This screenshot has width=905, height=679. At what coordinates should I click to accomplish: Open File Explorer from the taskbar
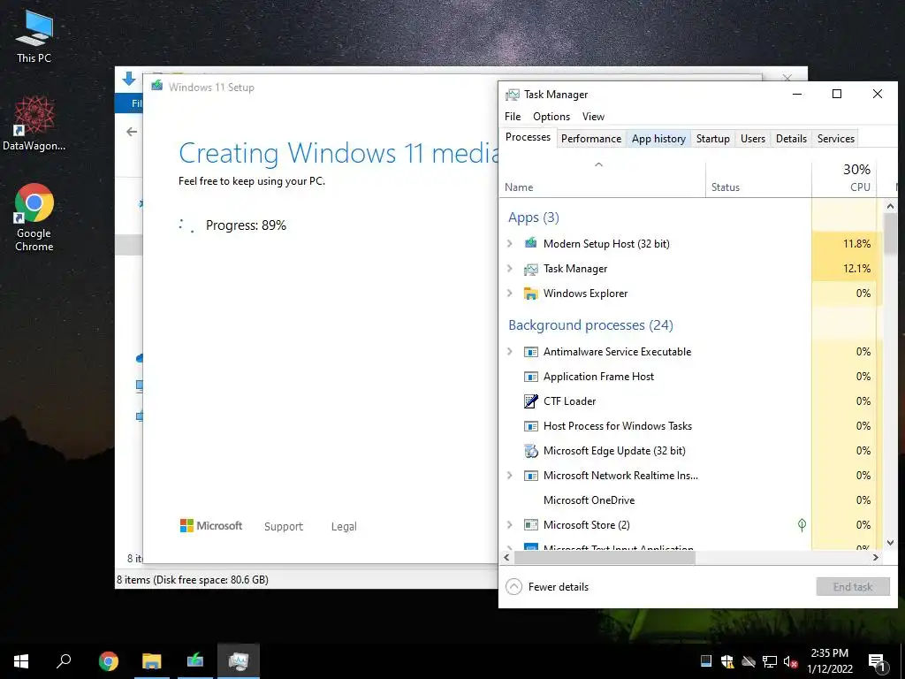152,661
